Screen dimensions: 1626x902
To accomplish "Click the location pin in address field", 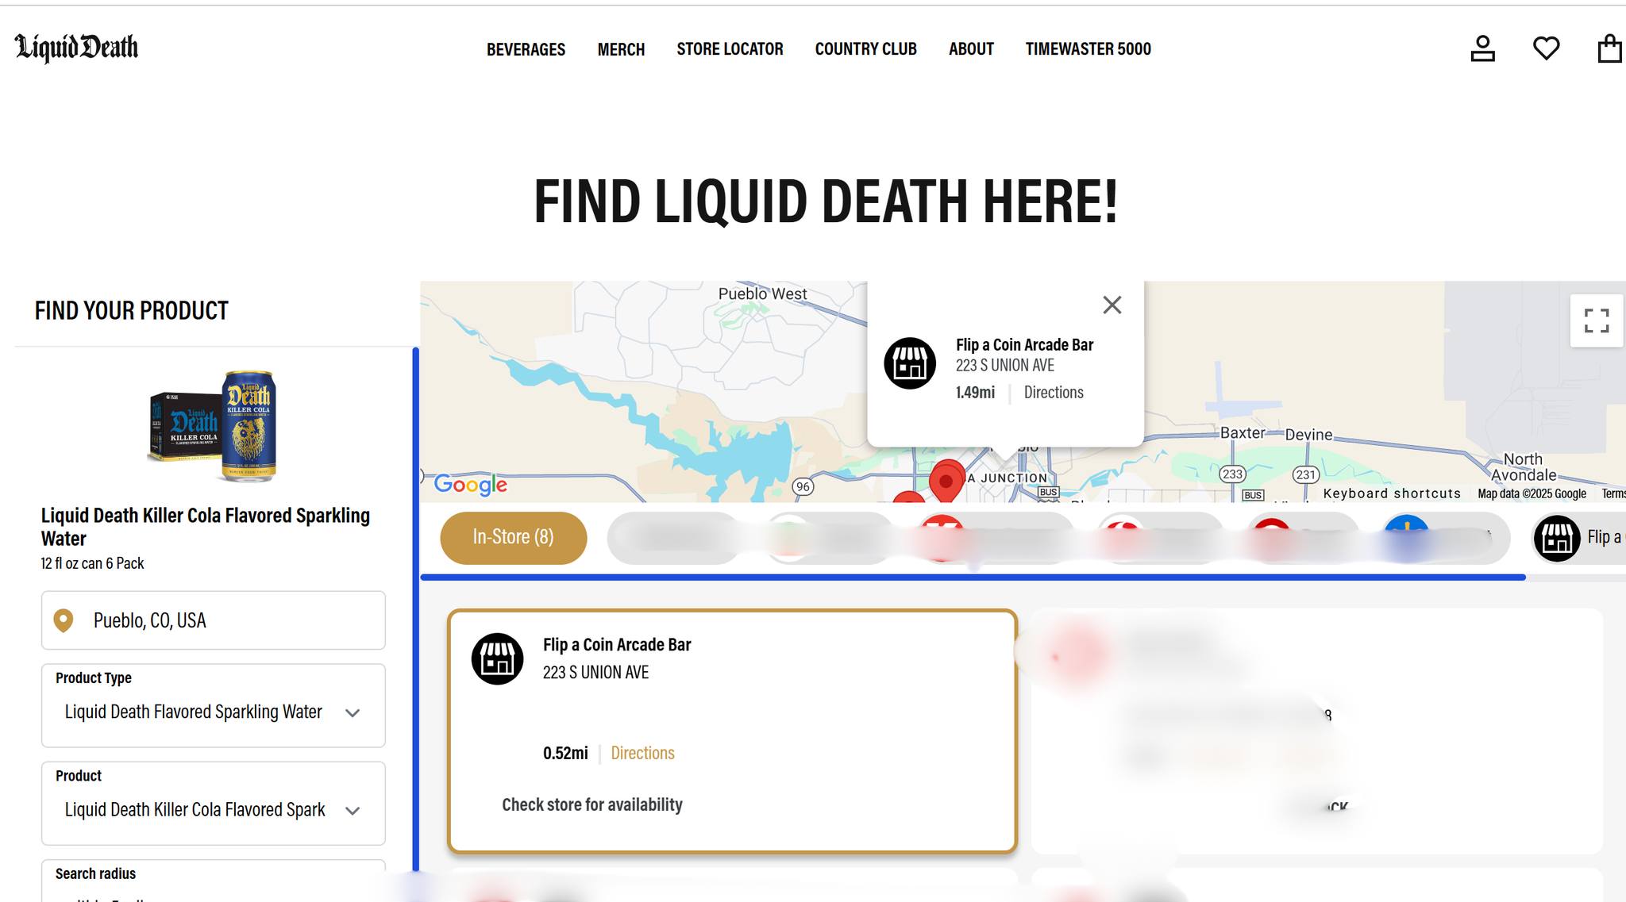I will [64, 620].
